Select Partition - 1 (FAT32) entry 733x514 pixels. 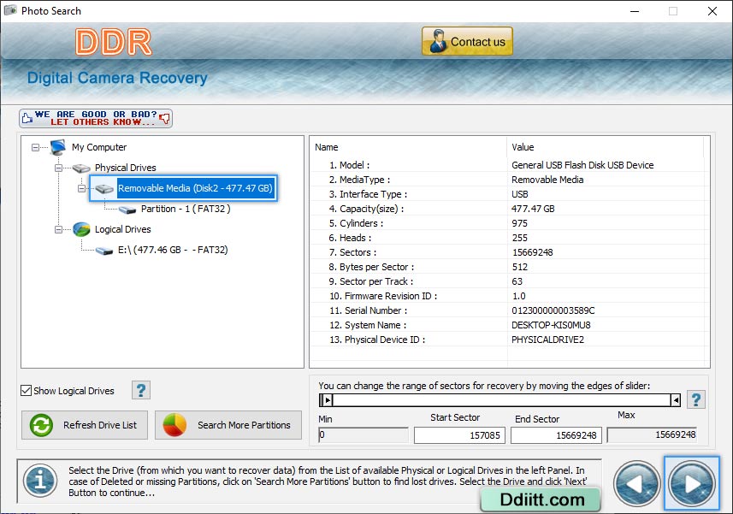pyautogui.click(x=186, y=209)
